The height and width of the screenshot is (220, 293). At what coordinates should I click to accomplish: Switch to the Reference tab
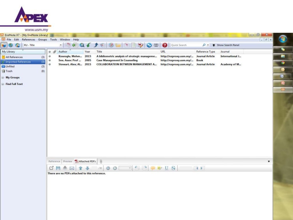[x=54, y=161]
